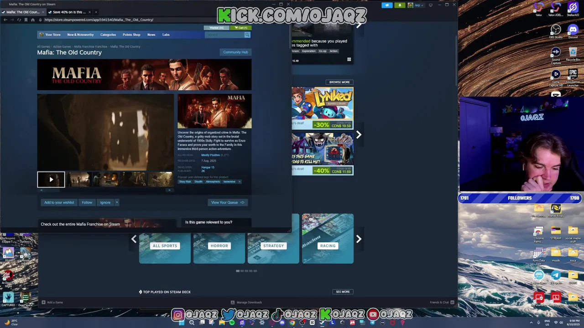
Task: Select the Horror category card
Action: 219,239
